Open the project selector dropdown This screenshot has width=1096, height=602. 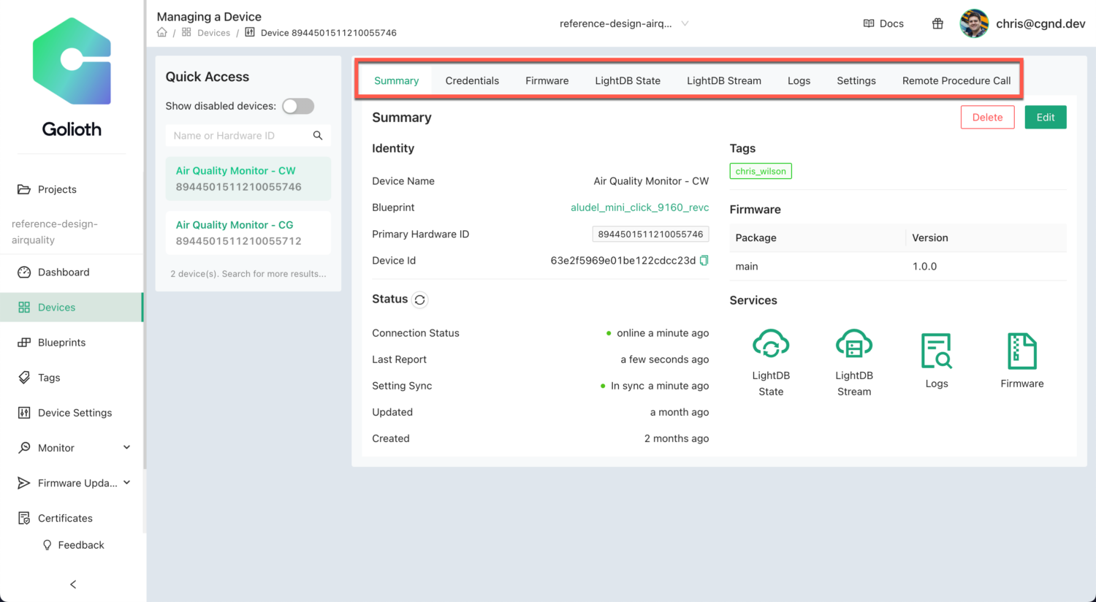[625, 23]
